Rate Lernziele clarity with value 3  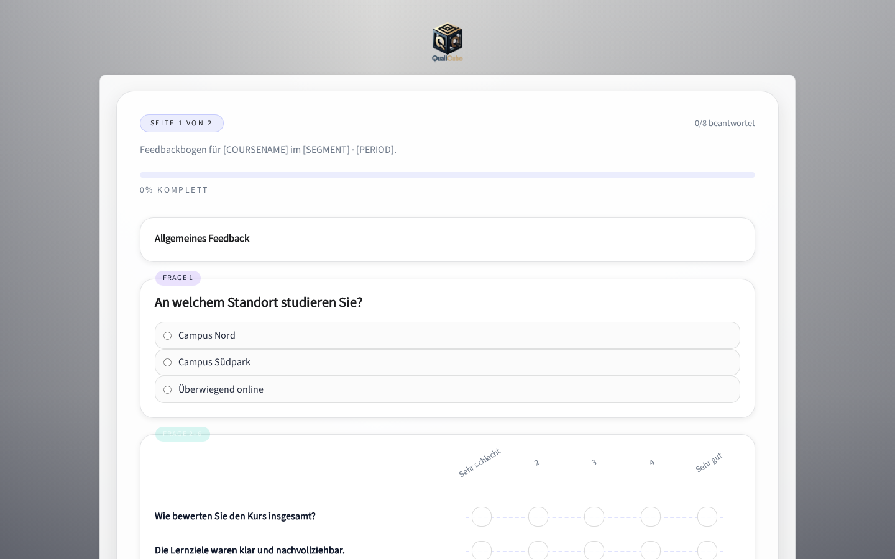594,550
